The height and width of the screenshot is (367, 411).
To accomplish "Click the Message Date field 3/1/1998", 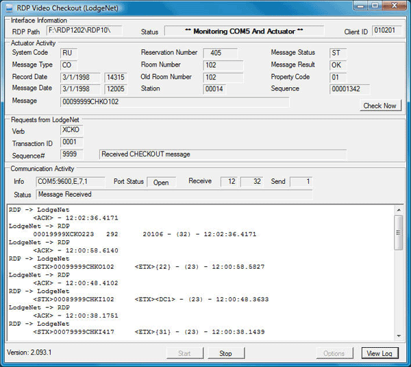I will (80, 89).
